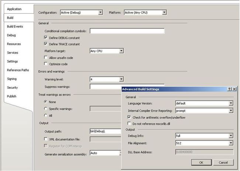This screenshot has height=171, width=240.
Task: Open the Security tab
Action: coord(13,88)
